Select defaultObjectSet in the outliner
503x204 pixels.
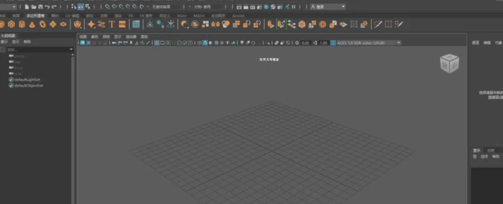pos(28,86)
